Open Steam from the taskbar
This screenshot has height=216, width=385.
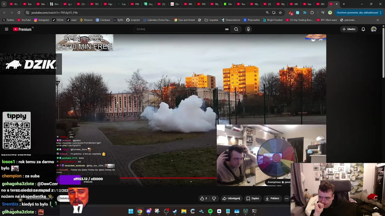pyautogui.click(x=175, y=211)
